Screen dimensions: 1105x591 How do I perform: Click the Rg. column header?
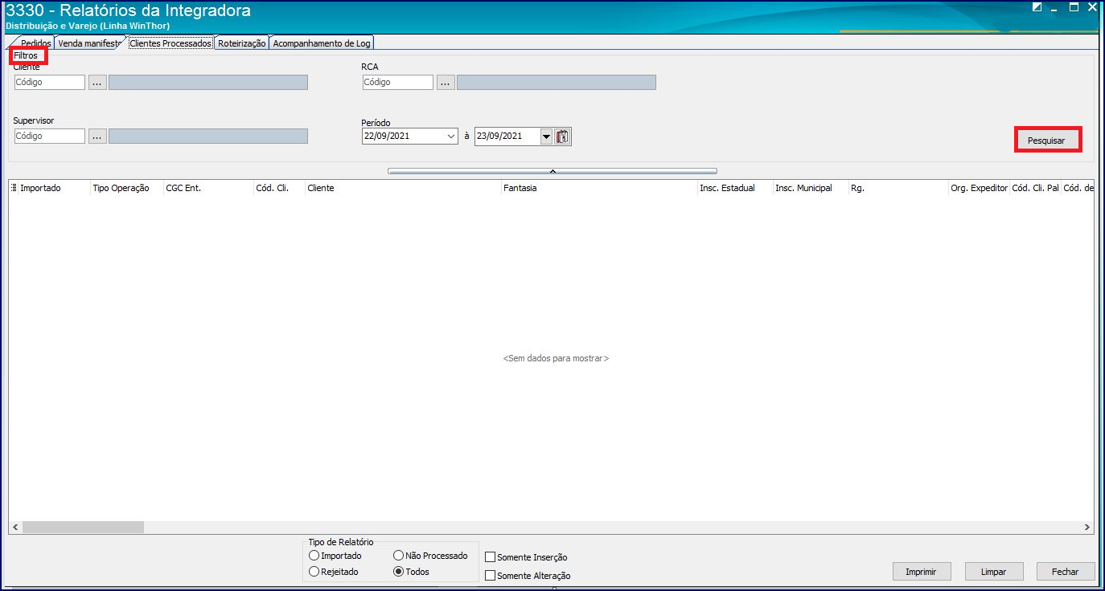898,188
